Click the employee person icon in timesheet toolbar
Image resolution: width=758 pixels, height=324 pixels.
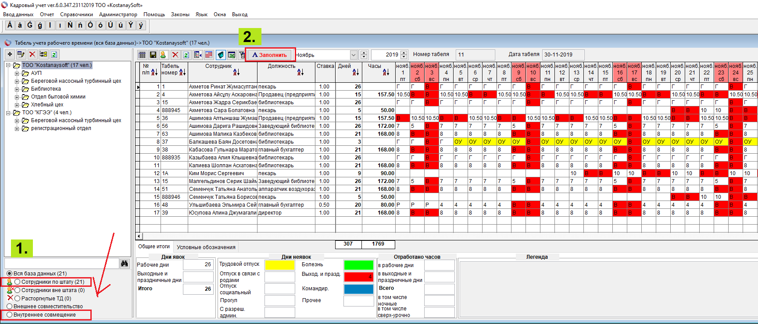coord(163,55)
